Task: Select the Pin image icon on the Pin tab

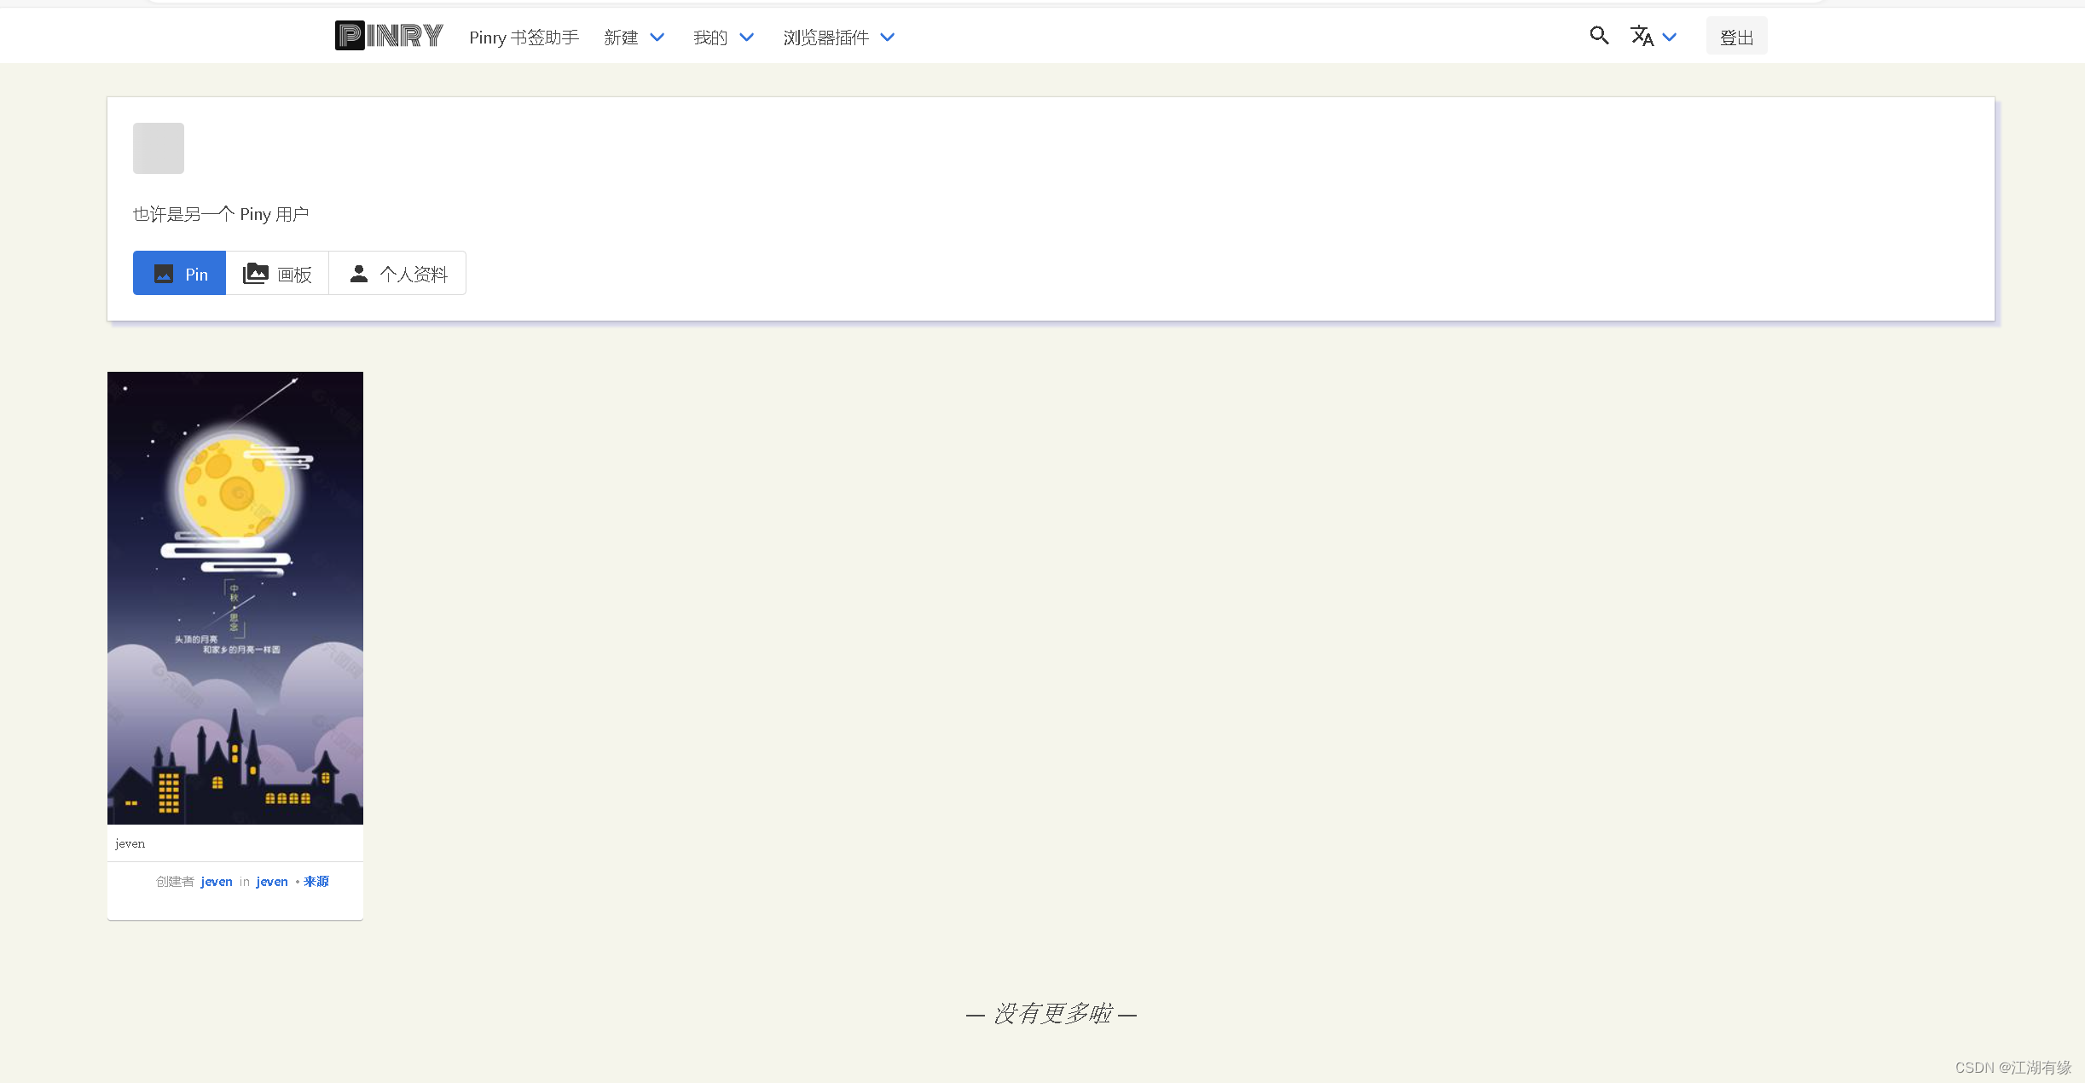Action: (x=163, y=273)
